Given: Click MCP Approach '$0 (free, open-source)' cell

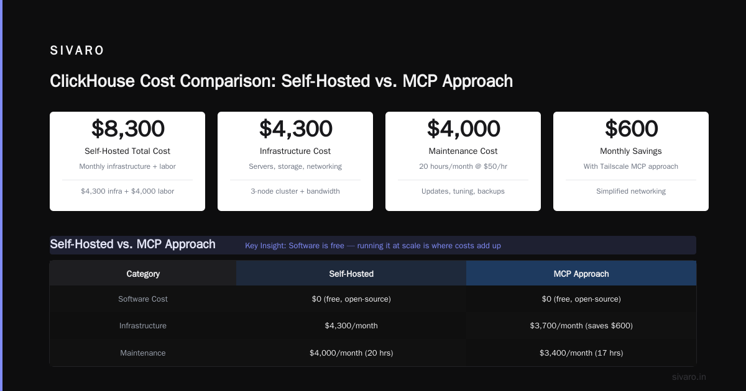Looking at the screenshot, I should [581, 299].
